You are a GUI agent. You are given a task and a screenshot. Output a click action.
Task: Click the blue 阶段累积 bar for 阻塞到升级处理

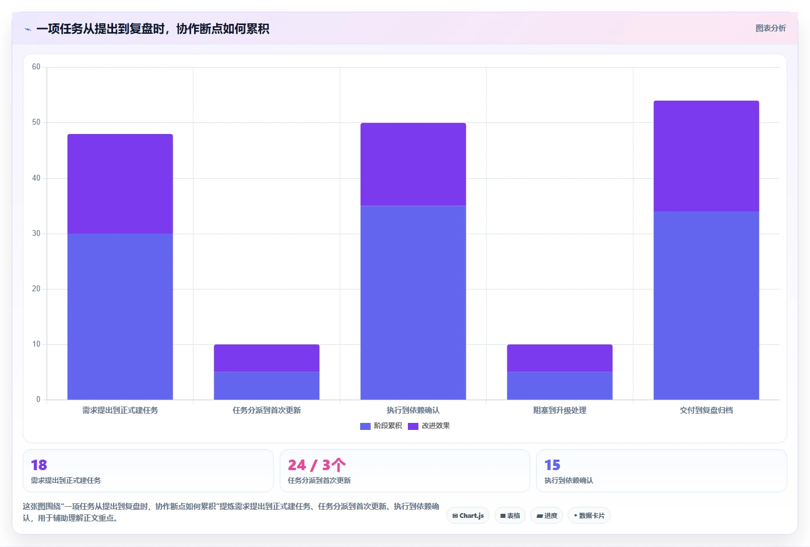pos(560,386)
